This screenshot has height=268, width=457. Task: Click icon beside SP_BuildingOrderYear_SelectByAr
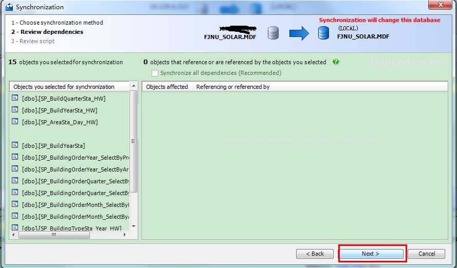(x=15, y=169)
